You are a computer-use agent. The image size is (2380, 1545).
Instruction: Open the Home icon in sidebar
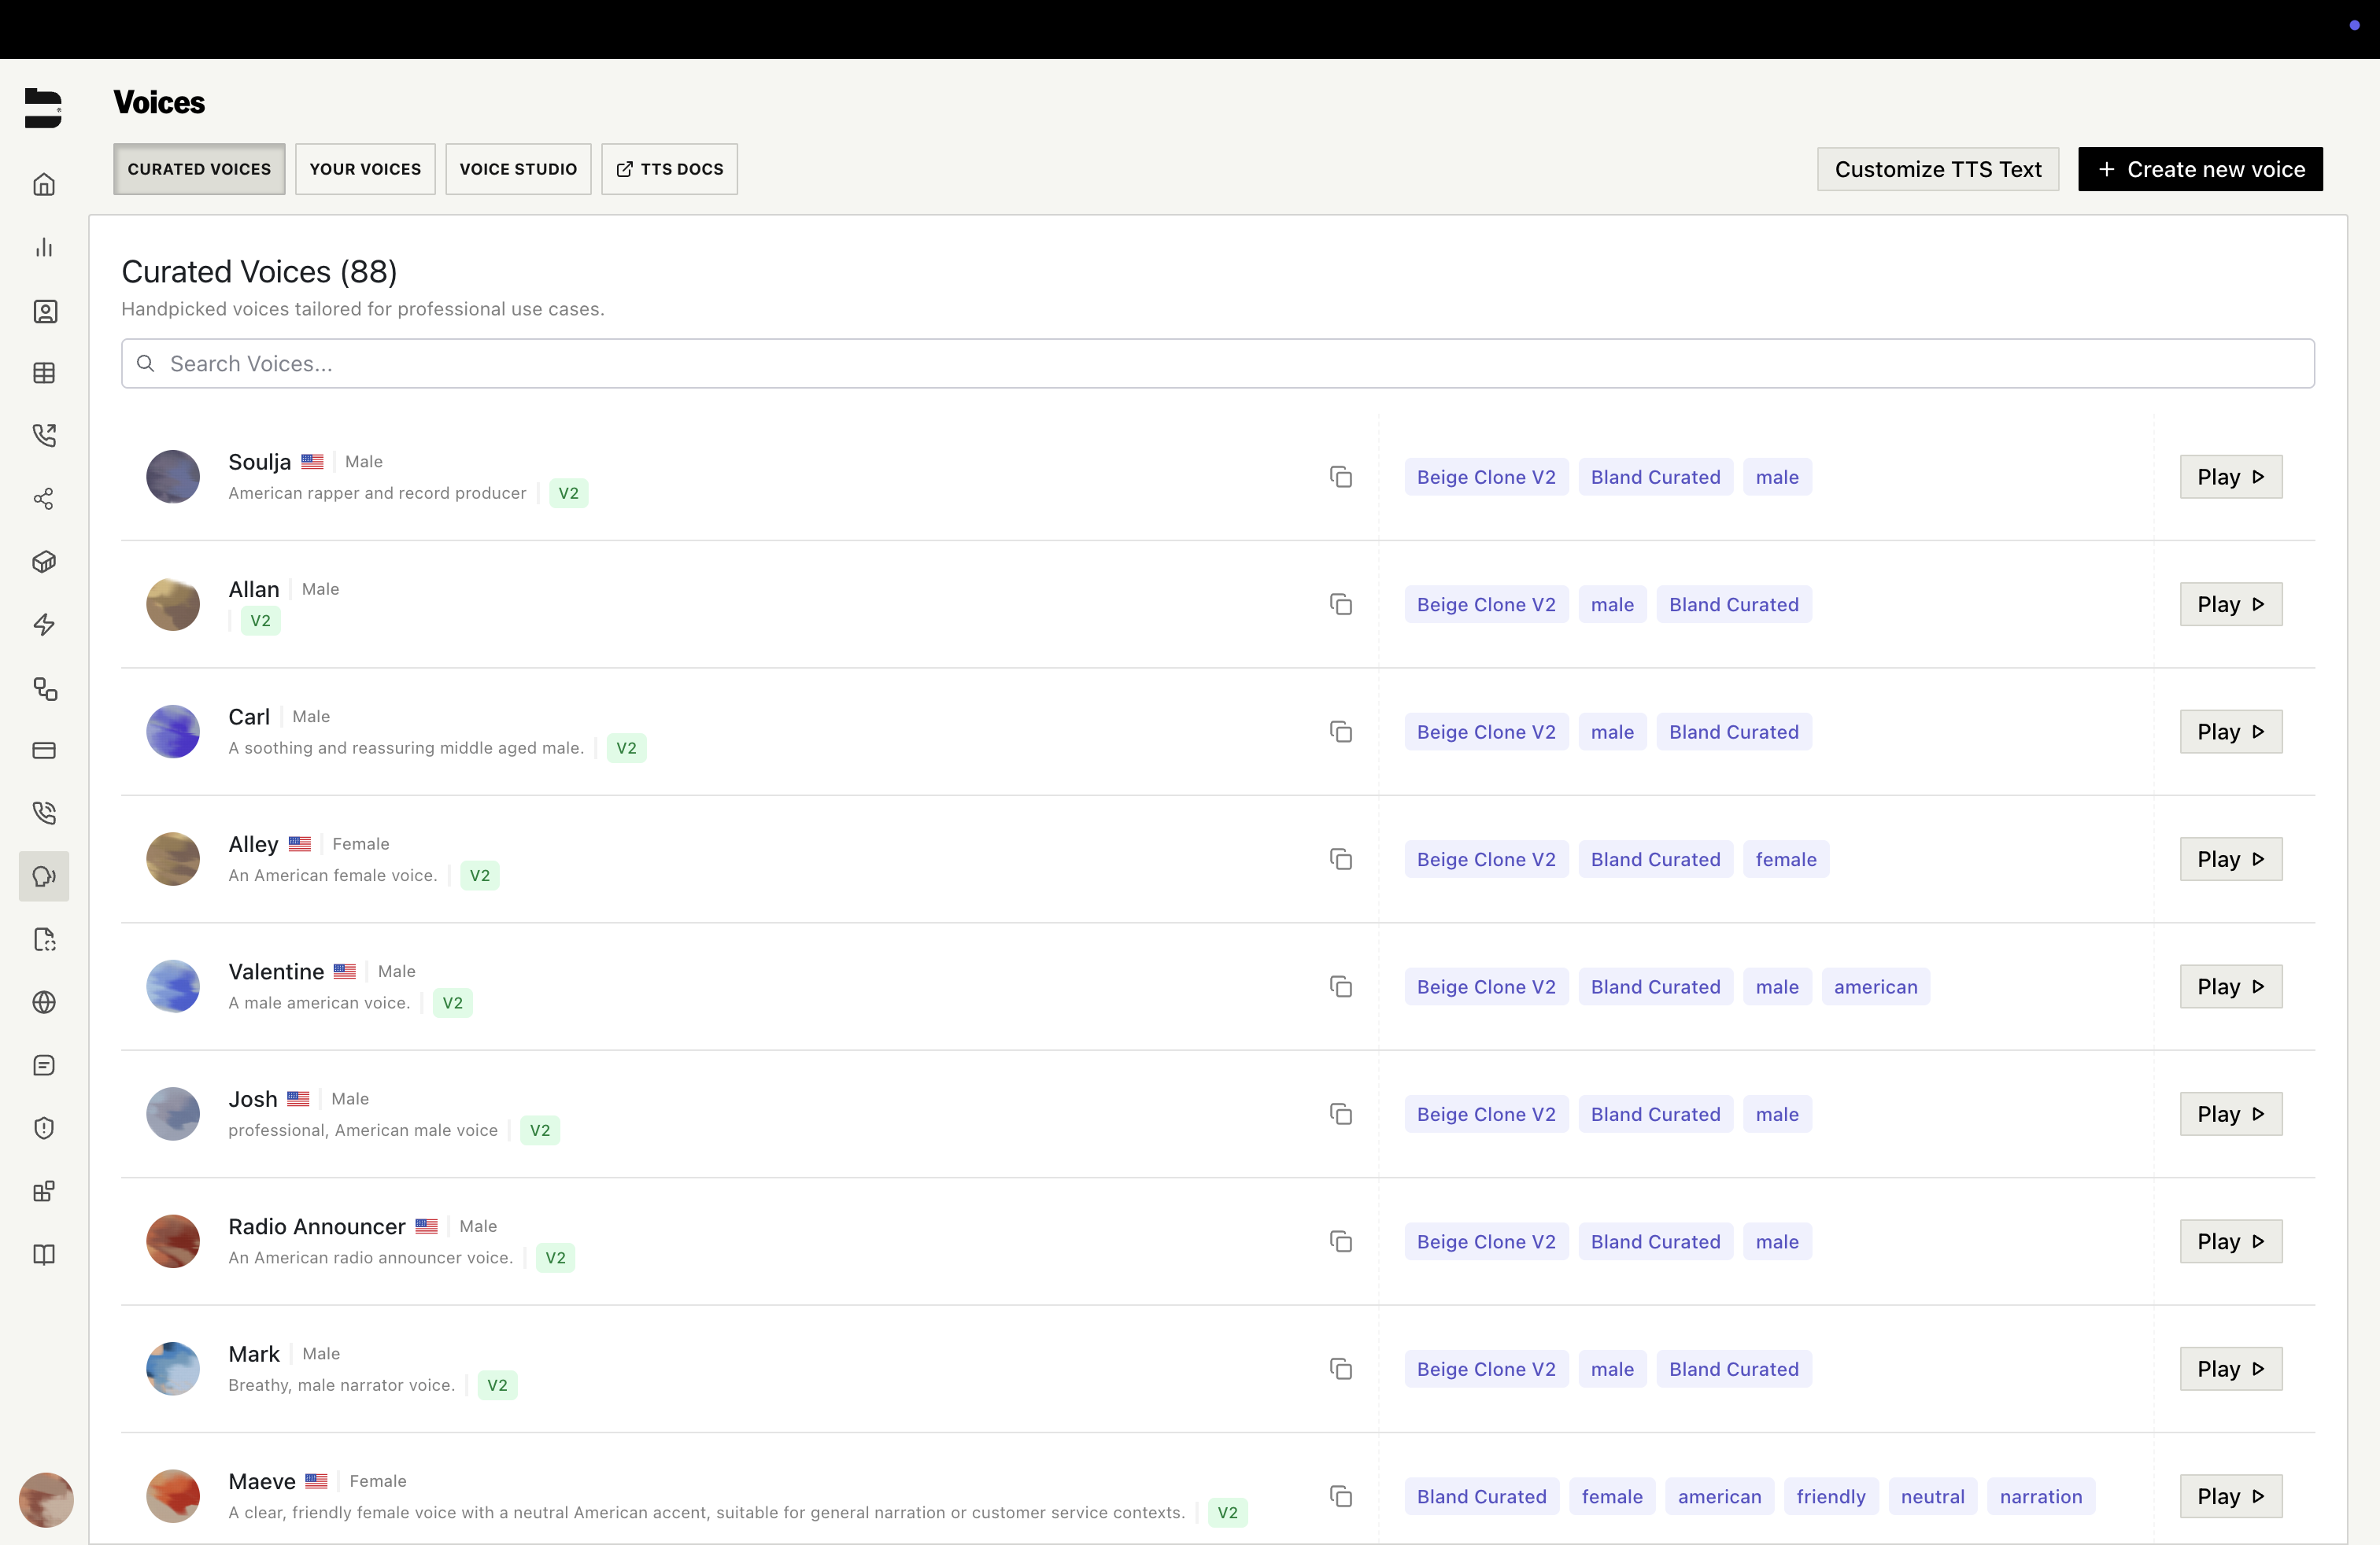tap(44, 184)
